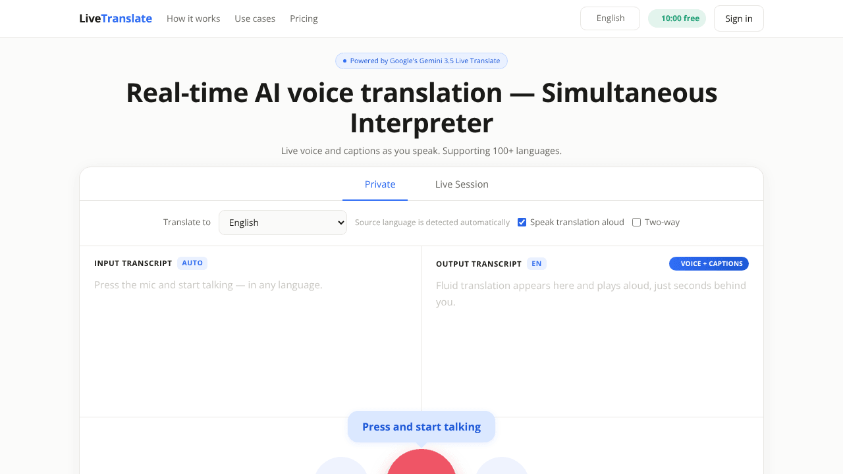Uncheck Speak translation aloud
The height and width of the screenshot is (474, 843).
click(x=522, y=223)
